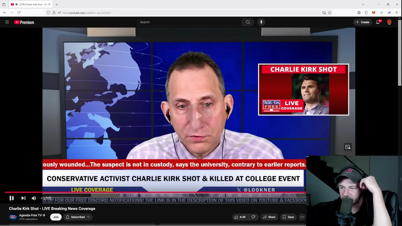402x226 pixels.
Task: Share the video
Action: (x=269, y=217)
